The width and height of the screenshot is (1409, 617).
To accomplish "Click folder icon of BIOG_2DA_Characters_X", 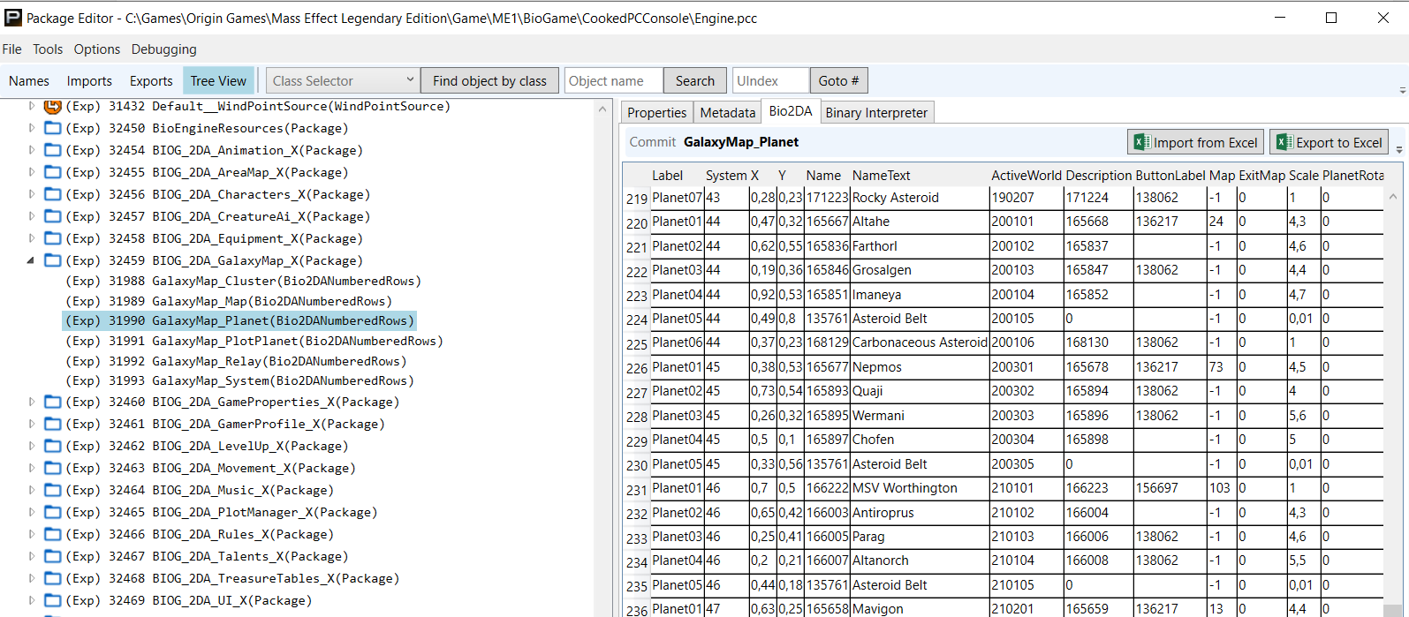I will coord(53,194).
